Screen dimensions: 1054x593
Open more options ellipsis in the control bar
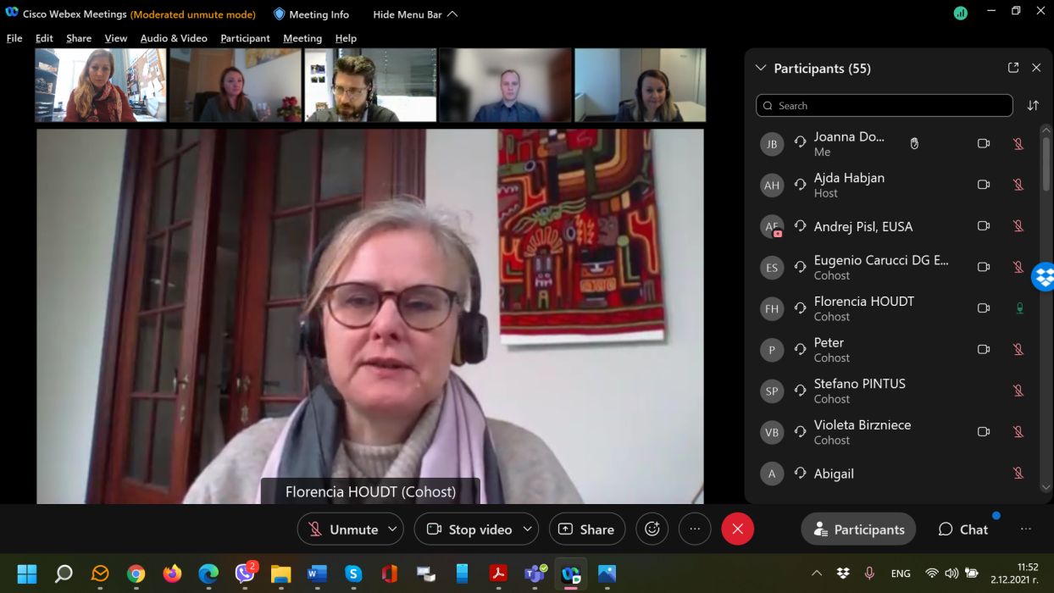coord(695,529)
